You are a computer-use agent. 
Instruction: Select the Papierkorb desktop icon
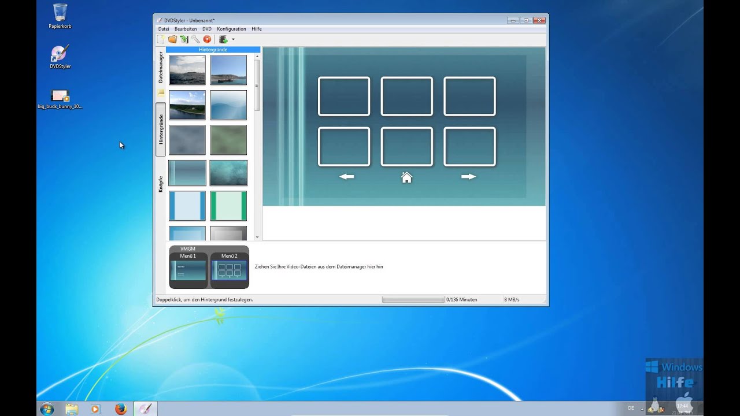(x=60, y=16)
